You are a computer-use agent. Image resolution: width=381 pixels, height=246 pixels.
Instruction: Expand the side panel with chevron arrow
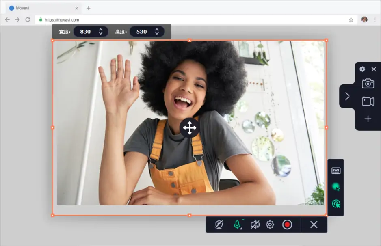pyautogui.click(x=347, y=96)
